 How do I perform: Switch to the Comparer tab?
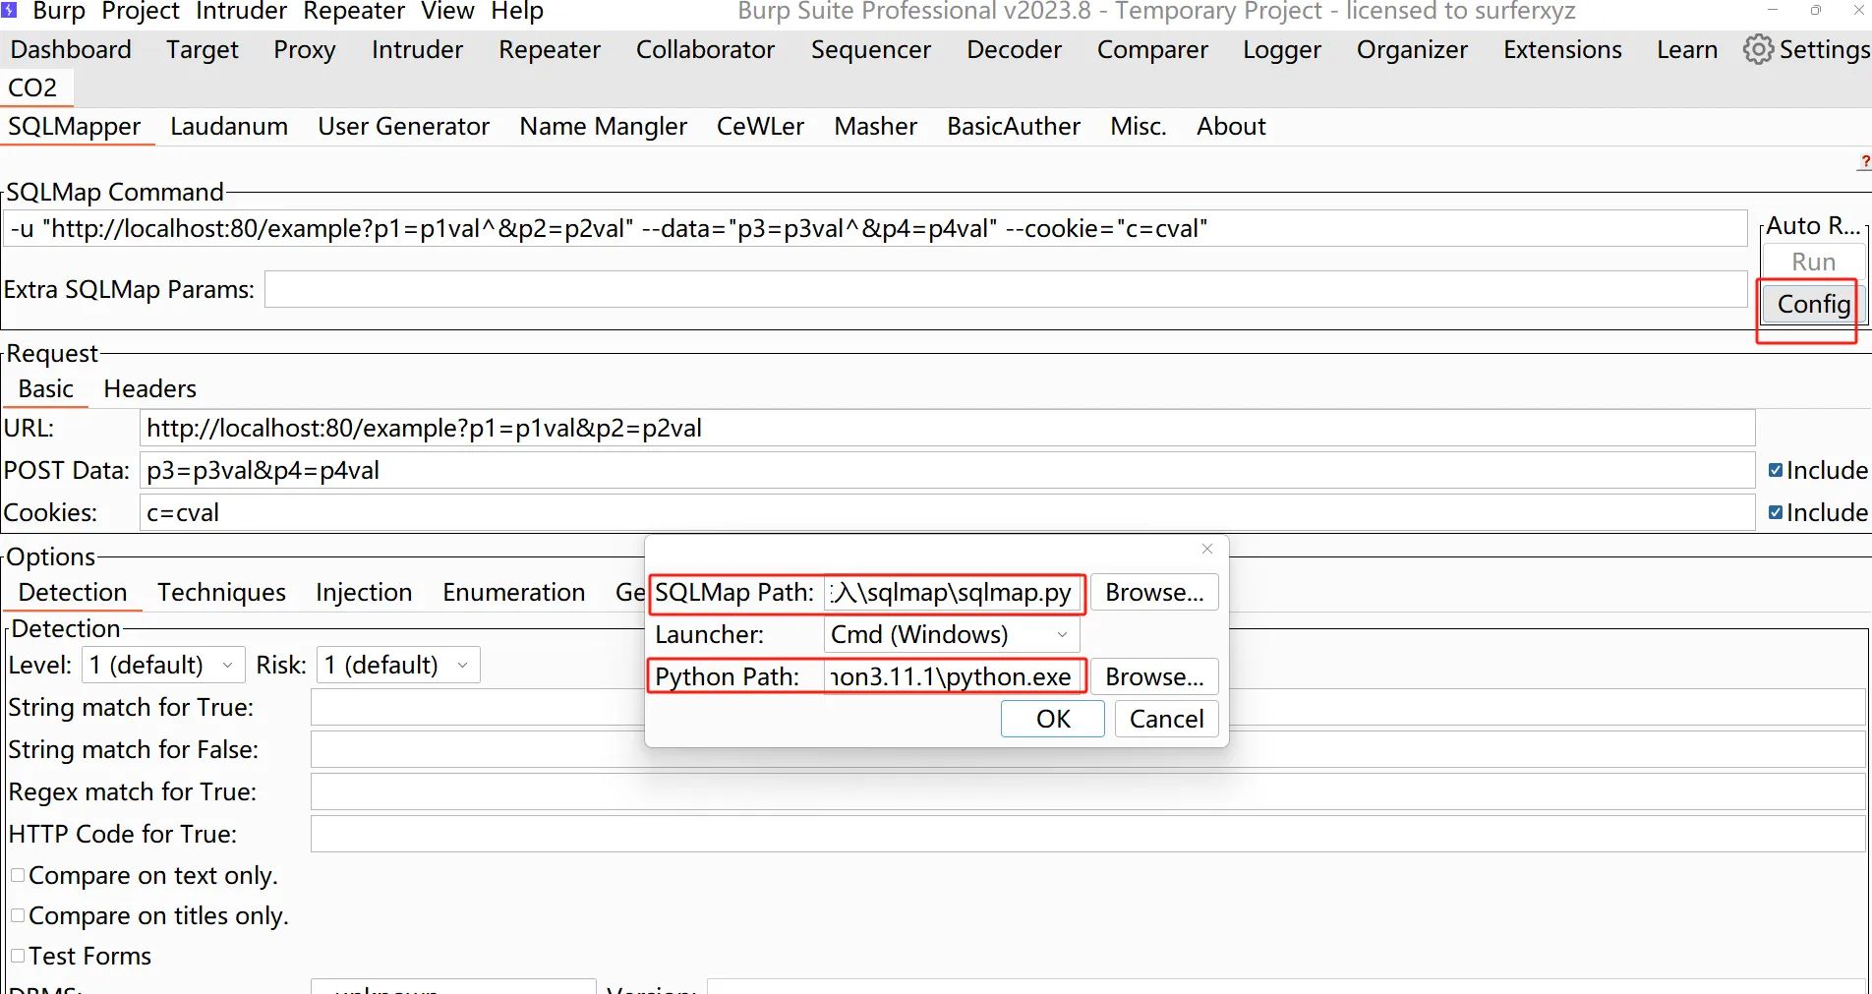1152,49
